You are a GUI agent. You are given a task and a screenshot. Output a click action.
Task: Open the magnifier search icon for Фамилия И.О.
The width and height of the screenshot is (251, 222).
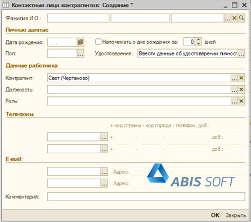pos(241,18)
